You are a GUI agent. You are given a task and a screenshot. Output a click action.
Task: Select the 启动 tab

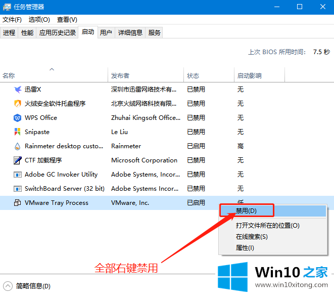(88, 32)
